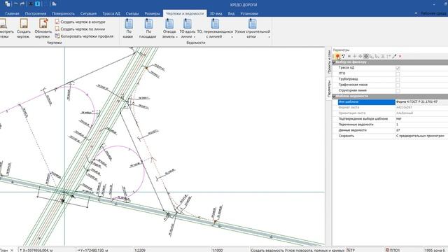
Task: Open Рабочая среда at top right
Action: point(433,13)
